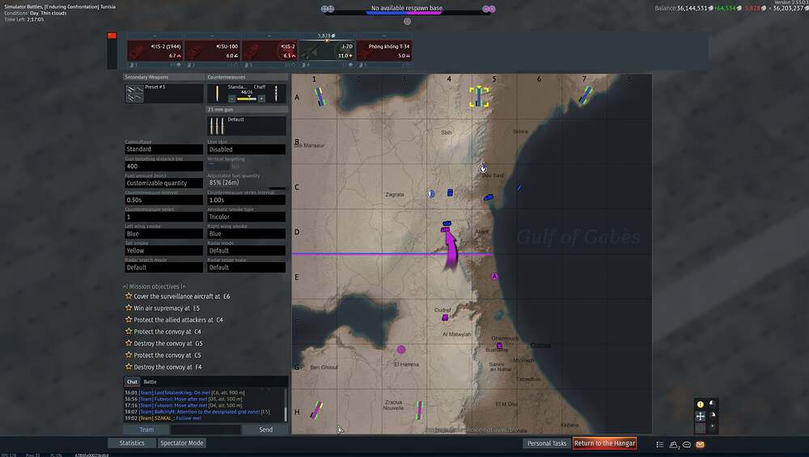Screen dimensions: 809x457
Task: Click blue half-circle marker near Zagrata
Action: click(431, 194)
